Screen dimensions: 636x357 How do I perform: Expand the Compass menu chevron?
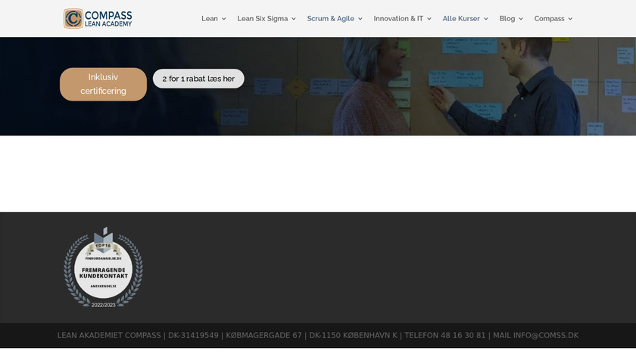pos(570,19)
